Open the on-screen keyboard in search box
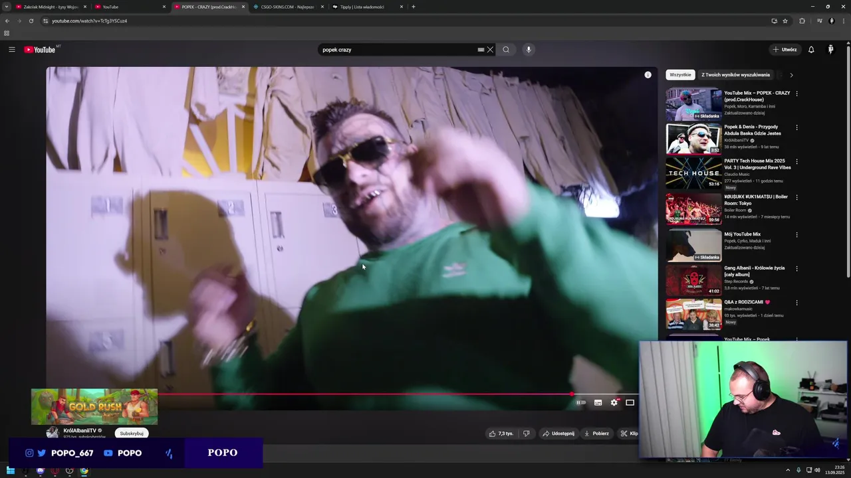This screenshot has height=478, width=851. (481, 50)
